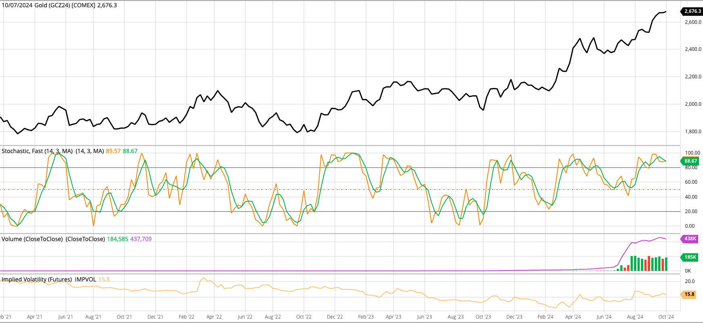703x323 pixels.
Task: Click the 2,000.0 price axis label
Action: point(693,104)
